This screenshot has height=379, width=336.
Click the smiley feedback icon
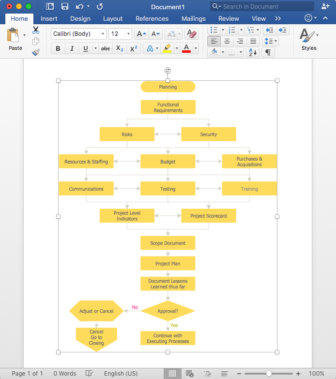tap(308, 18)
